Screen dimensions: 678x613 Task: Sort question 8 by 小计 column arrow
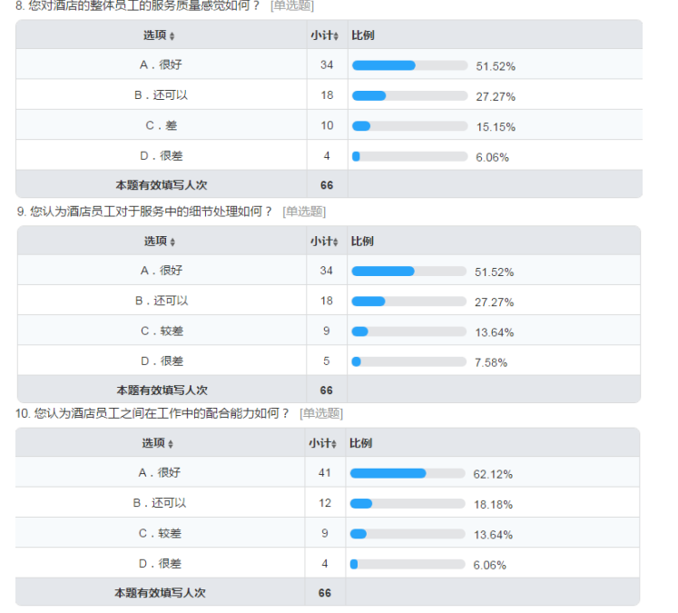point(336,36)
